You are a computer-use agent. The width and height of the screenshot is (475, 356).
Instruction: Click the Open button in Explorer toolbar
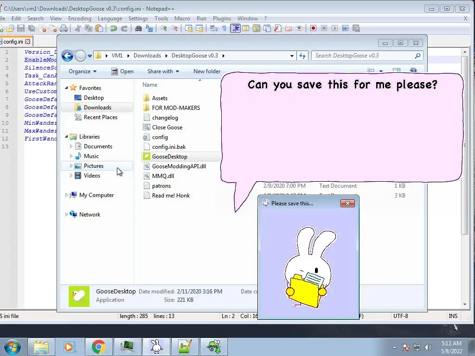(122, 71)
